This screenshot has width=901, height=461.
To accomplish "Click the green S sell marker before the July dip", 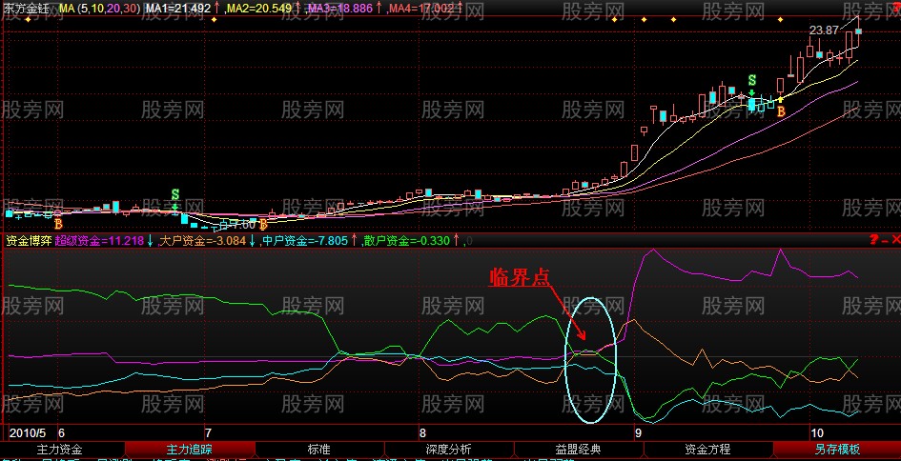I will tap(175, 194).
